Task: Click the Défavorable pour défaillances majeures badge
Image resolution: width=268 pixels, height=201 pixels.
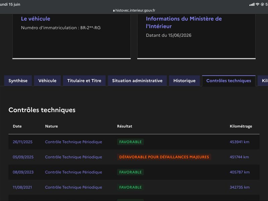Action: tap(164, 157)
